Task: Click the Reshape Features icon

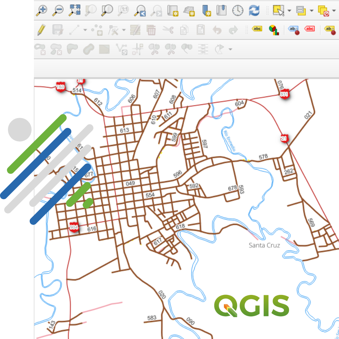Action: 72,49
